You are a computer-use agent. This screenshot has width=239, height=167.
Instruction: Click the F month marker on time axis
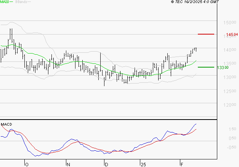182,164
